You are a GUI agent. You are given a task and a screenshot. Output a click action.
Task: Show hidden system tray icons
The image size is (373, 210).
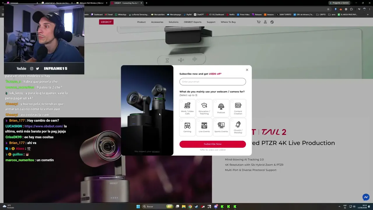tap(339, 206)
